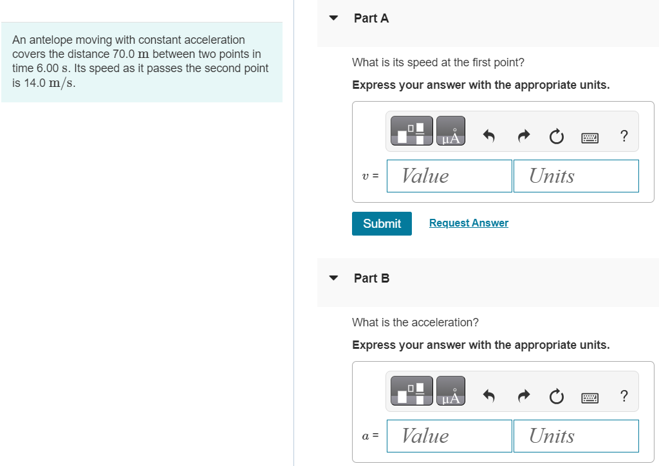Open symbols µÅ icon in Part A
This screenshot has width=659, height=466.
[450, 131]
